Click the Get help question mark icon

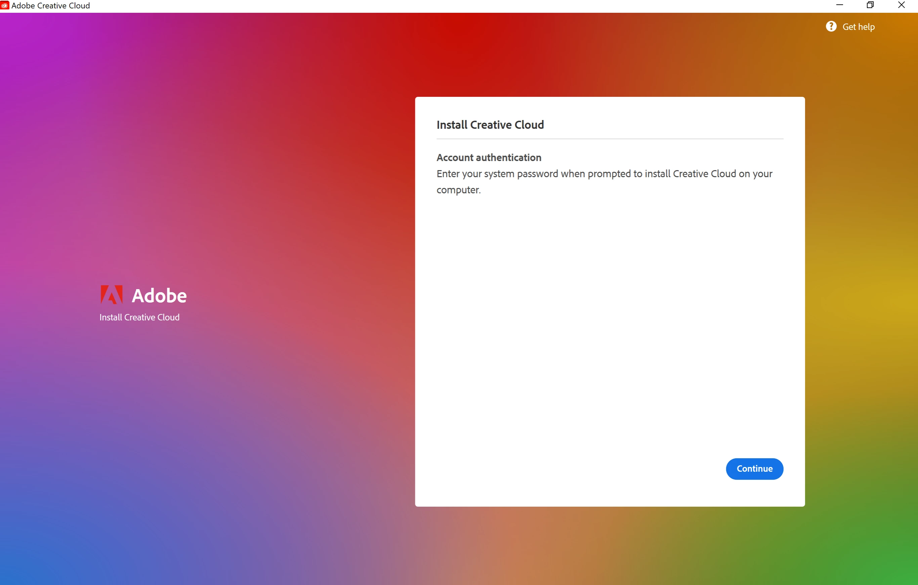pyautogui.click(x=831, y=26)
